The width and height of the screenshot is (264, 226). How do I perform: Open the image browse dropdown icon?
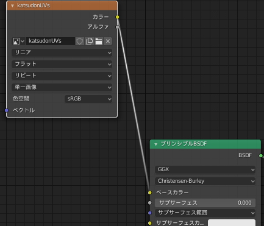click(19, 41)
